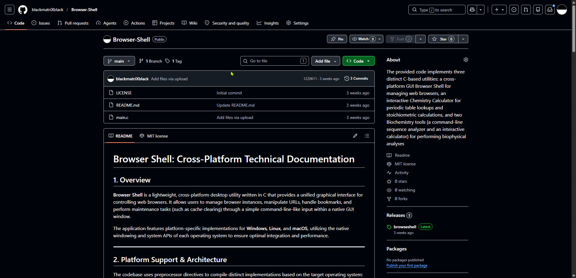Click the Go to file search field
The image size is (576, 278).
[274, 61]
